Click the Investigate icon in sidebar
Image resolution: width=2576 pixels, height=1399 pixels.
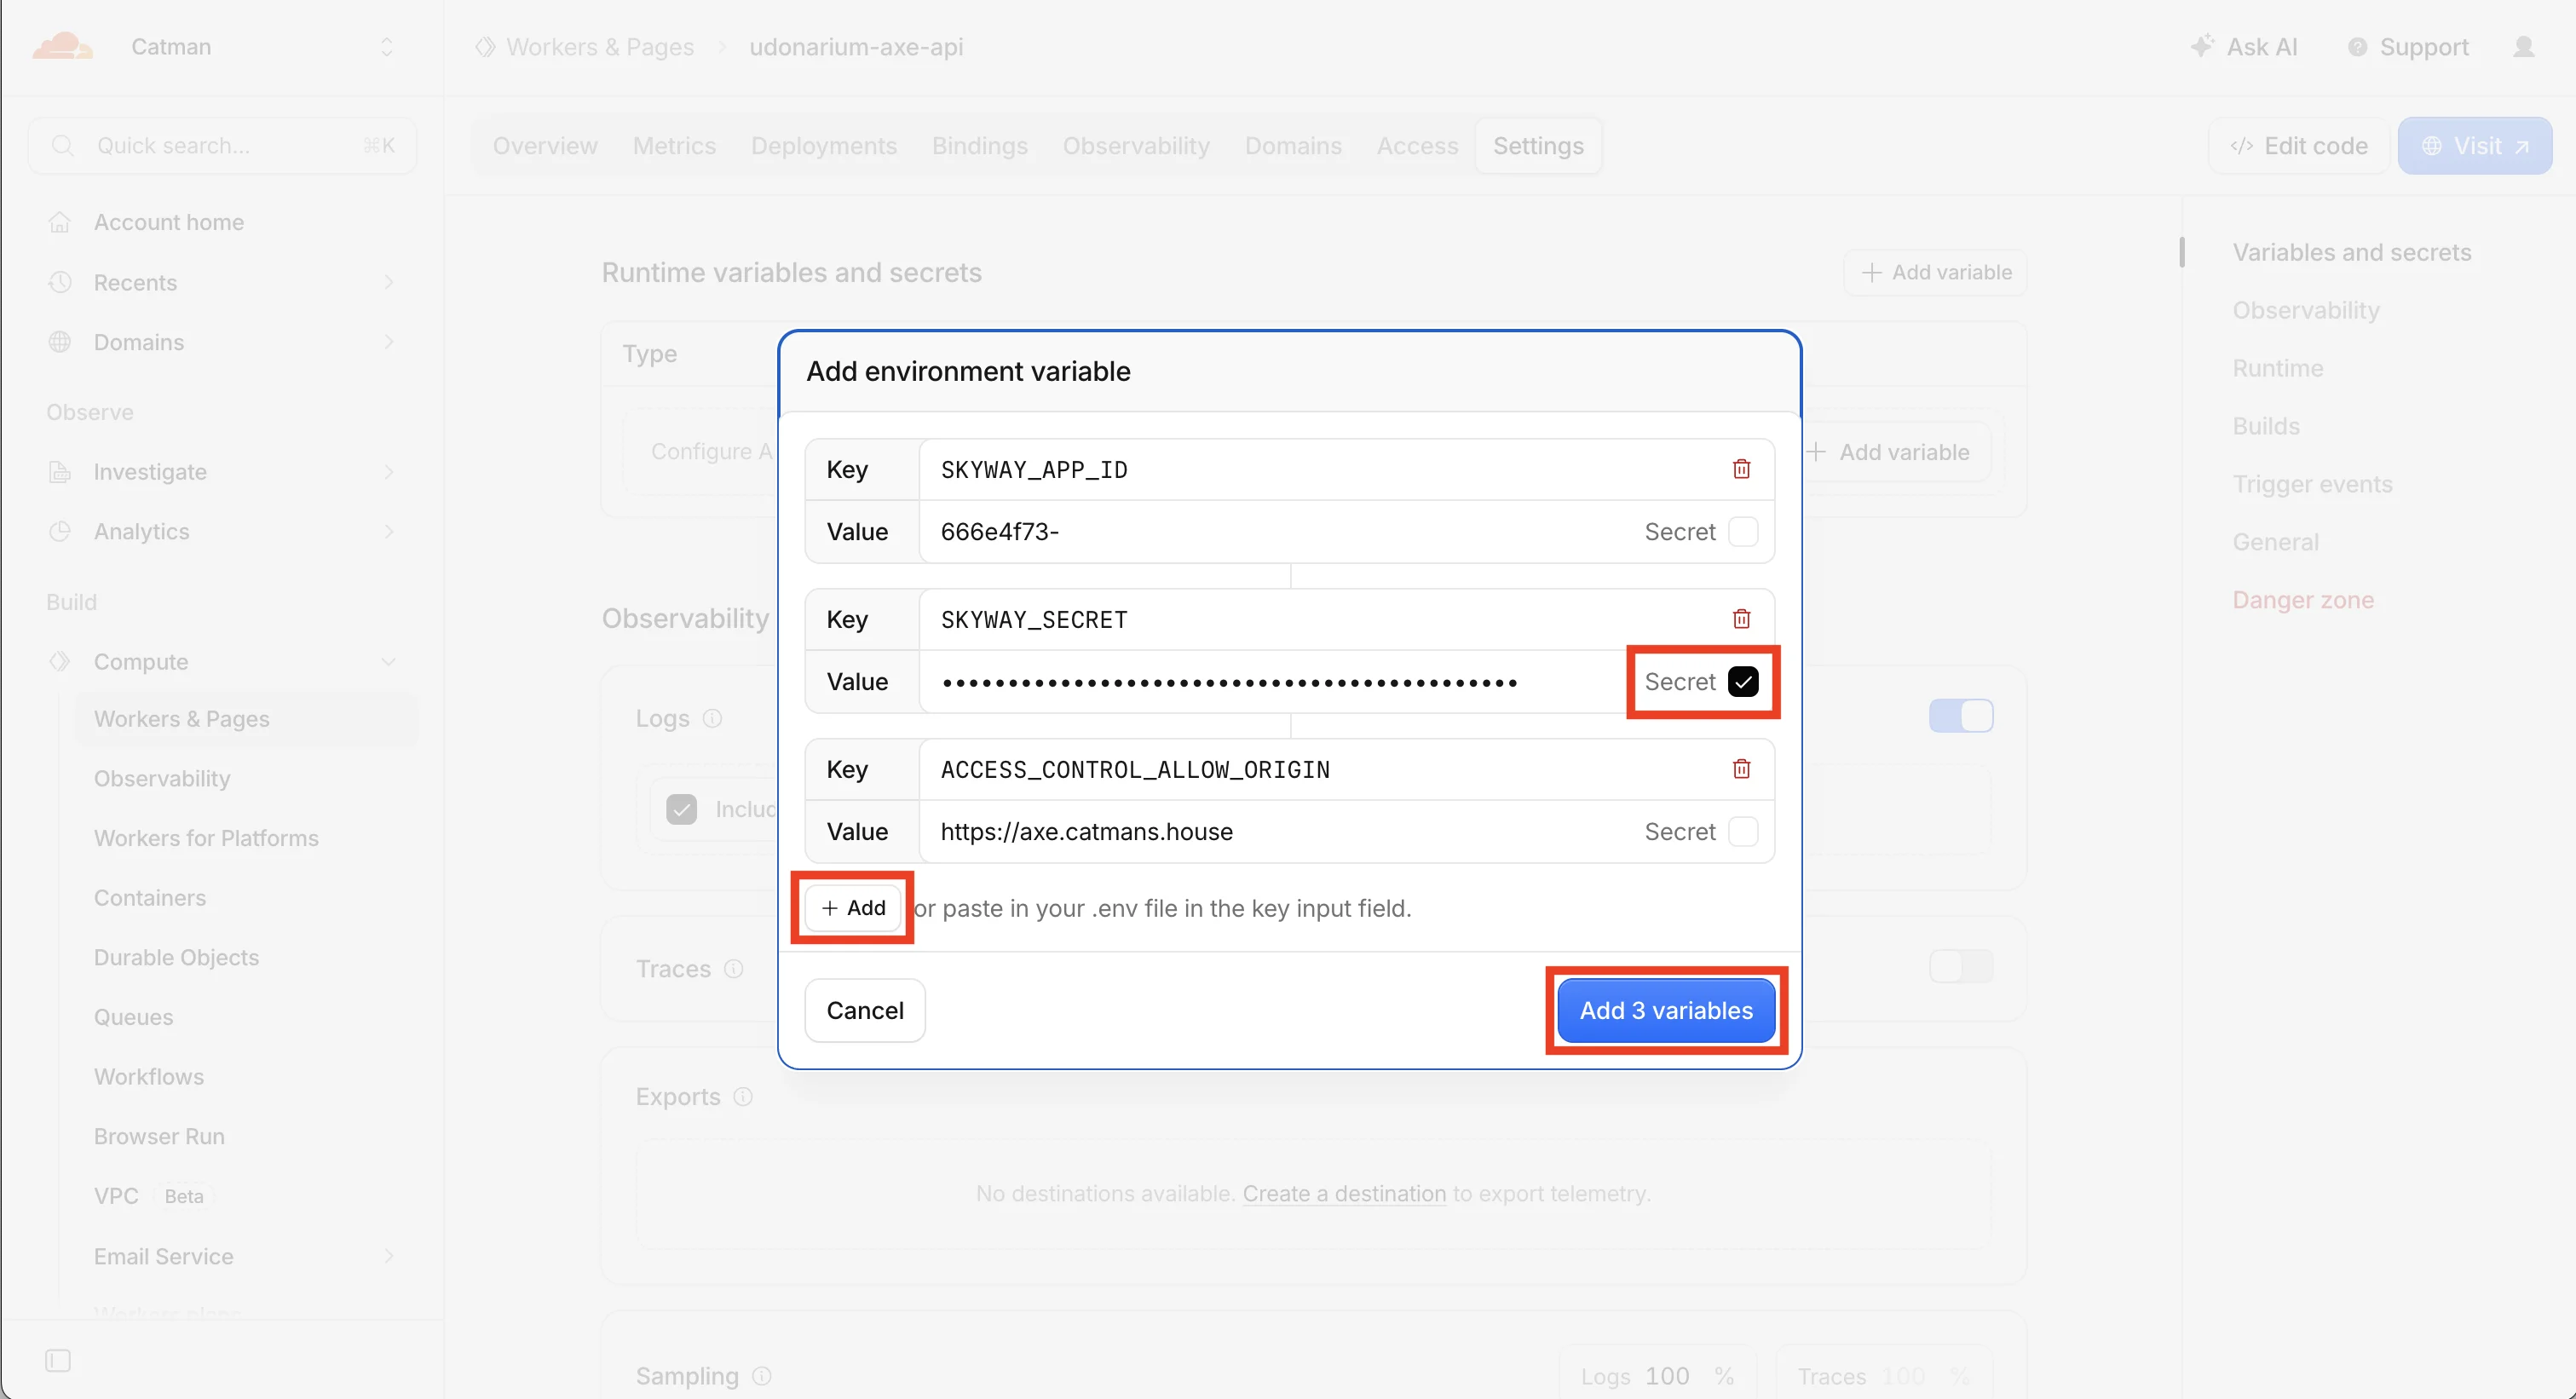pos(60,472)
